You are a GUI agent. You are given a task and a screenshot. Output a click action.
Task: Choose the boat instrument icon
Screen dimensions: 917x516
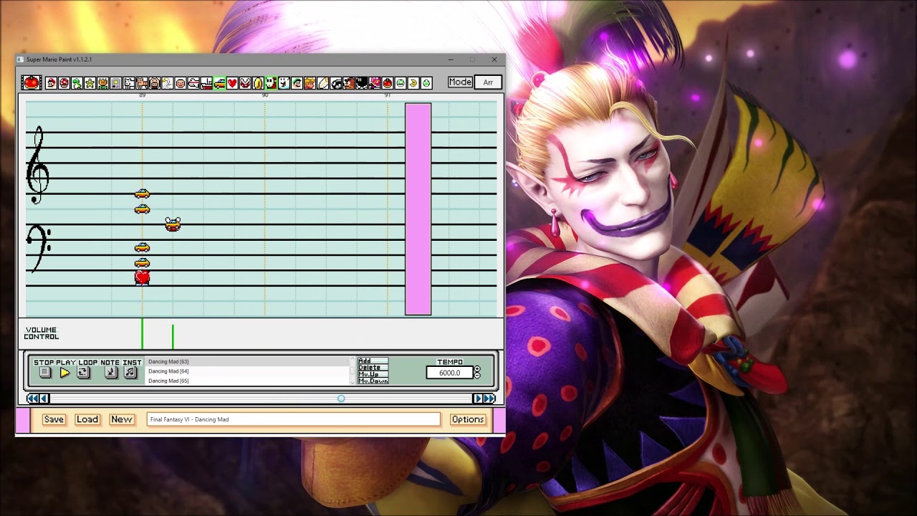(x=206, y=83)
